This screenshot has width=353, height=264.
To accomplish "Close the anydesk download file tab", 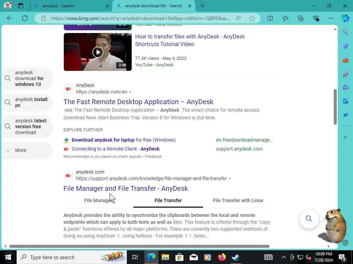I will (190, 6).
